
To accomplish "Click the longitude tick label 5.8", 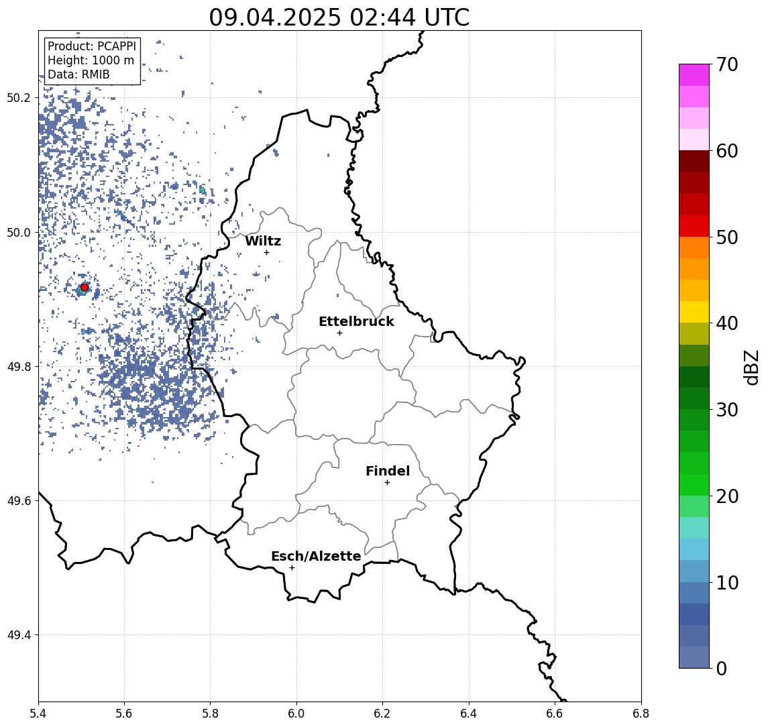I will (210, 714).
